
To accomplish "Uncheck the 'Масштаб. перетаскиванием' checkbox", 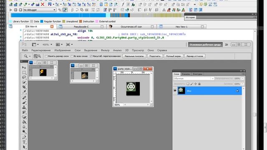I will coord(91,56).
